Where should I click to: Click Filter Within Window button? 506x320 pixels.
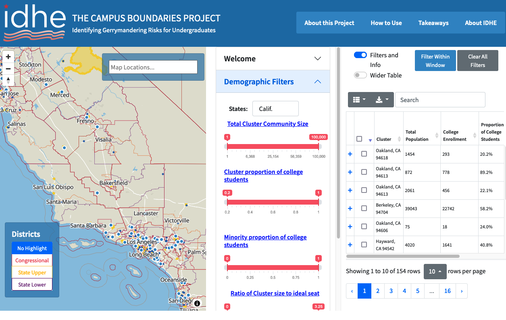435,61
